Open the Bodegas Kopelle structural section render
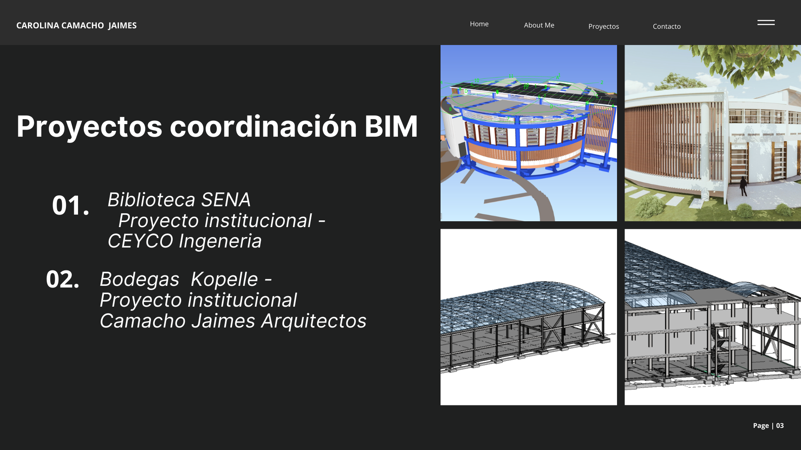Image resolution: width=801 pixels, height=450 pixels. [712, 316]
